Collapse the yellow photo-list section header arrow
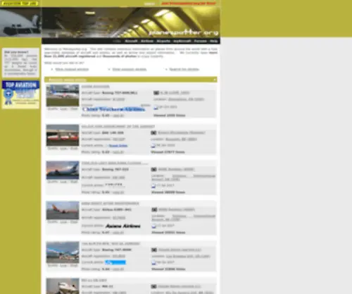The width and height of the screenshot is (352, 294). pos(215,80)
